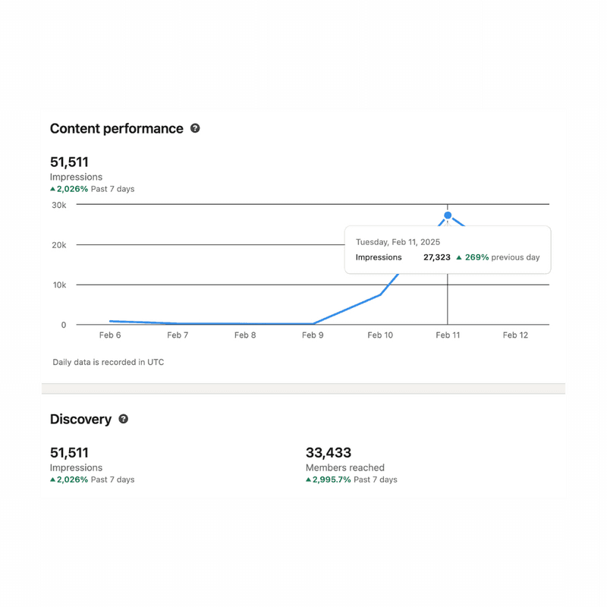Viewport: 607px width, 607px height.
Task: Open the Discovery help question-mark icon
Action: click(124, 419)
